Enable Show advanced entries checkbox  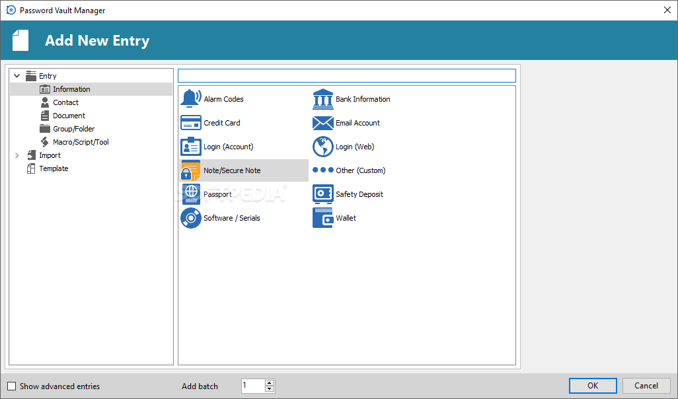12,386
